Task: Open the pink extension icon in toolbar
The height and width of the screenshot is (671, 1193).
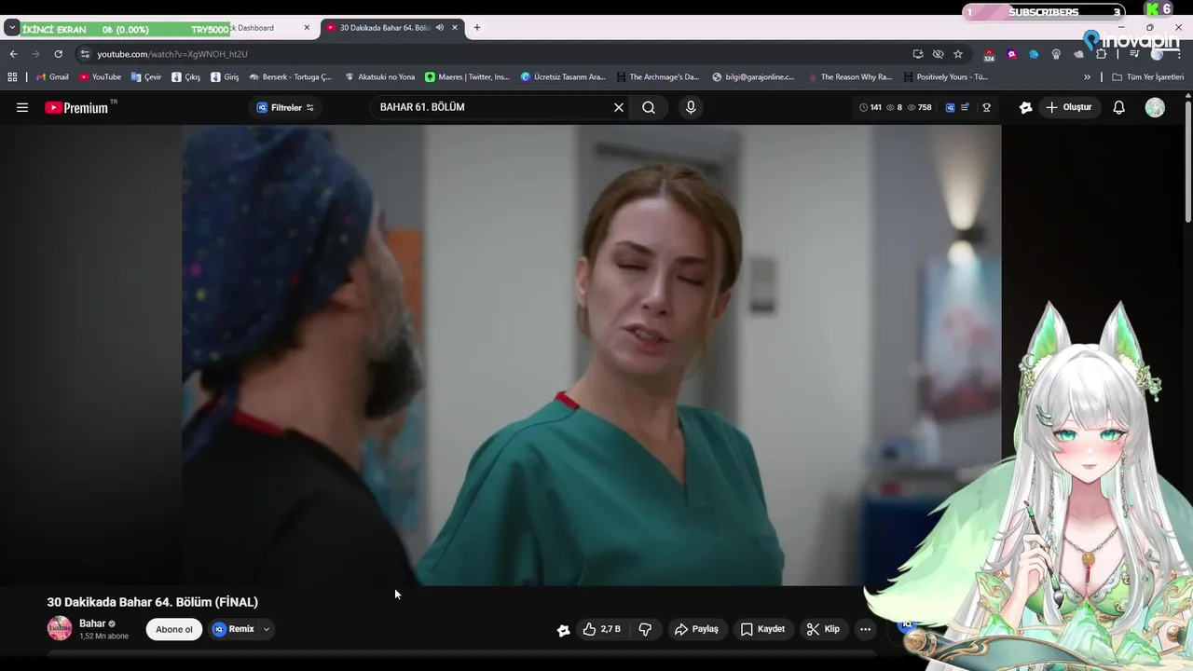Action: 1012,54
